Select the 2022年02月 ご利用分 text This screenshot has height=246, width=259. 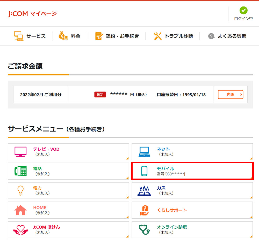41,95
